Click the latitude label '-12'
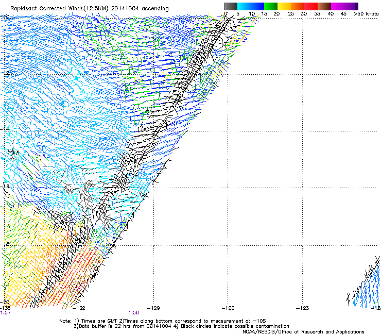Image resolution: width=381 pixels, height=335 pixels. click(x=5, y=73)
